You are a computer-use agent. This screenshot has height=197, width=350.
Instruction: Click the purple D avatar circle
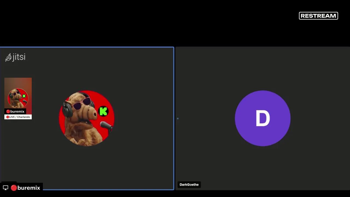(x=262, y=118)
